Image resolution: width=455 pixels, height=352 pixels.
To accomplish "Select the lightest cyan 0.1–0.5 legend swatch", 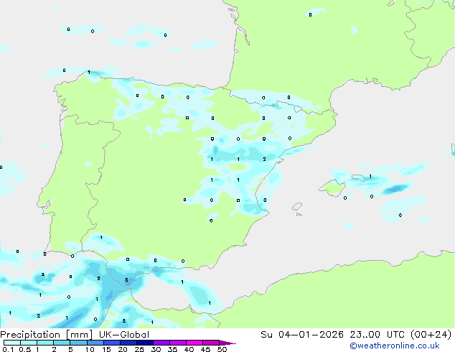I will pos(12,343).
